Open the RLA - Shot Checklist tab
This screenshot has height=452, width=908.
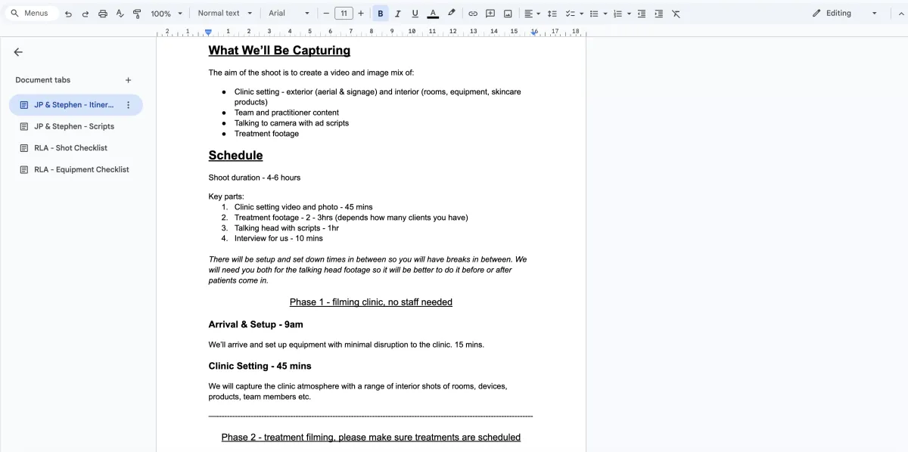point(70,148)
